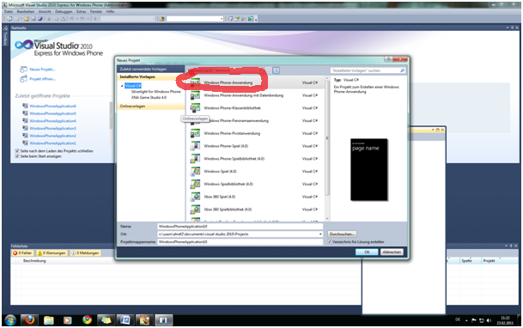523x328 pixels.
Task: Select Windows-Spiel (4.0) template icon
Action: [195, 172]
